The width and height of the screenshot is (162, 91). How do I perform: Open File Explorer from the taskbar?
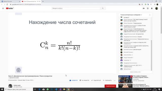(x=64, y=89)
